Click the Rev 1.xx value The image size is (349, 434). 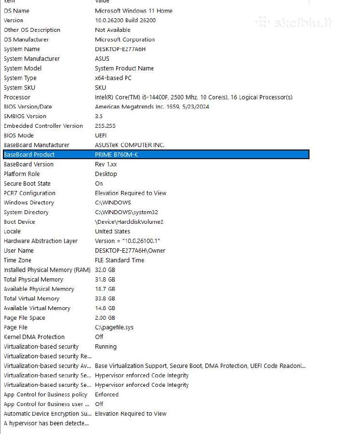pos(106,164)
